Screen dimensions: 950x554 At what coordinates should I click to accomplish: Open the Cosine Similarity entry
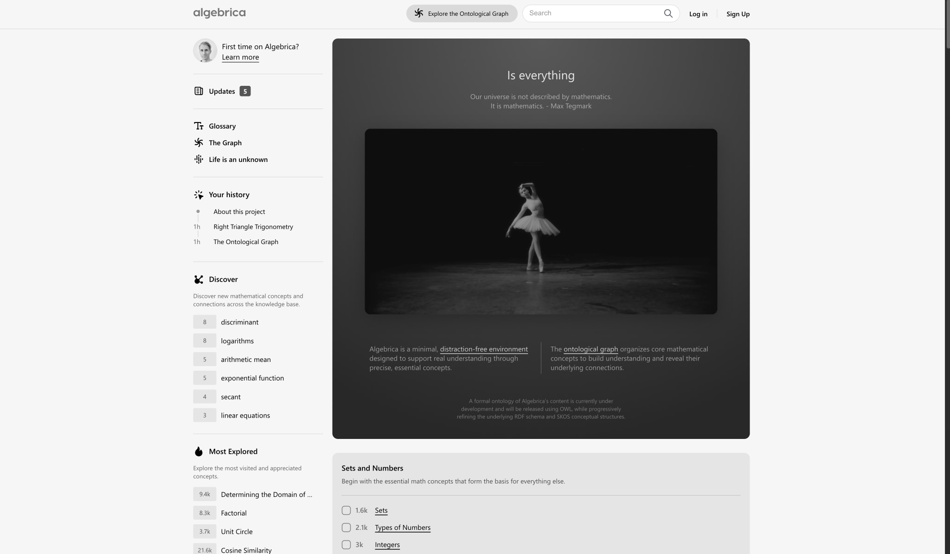[x=246, y=550]
